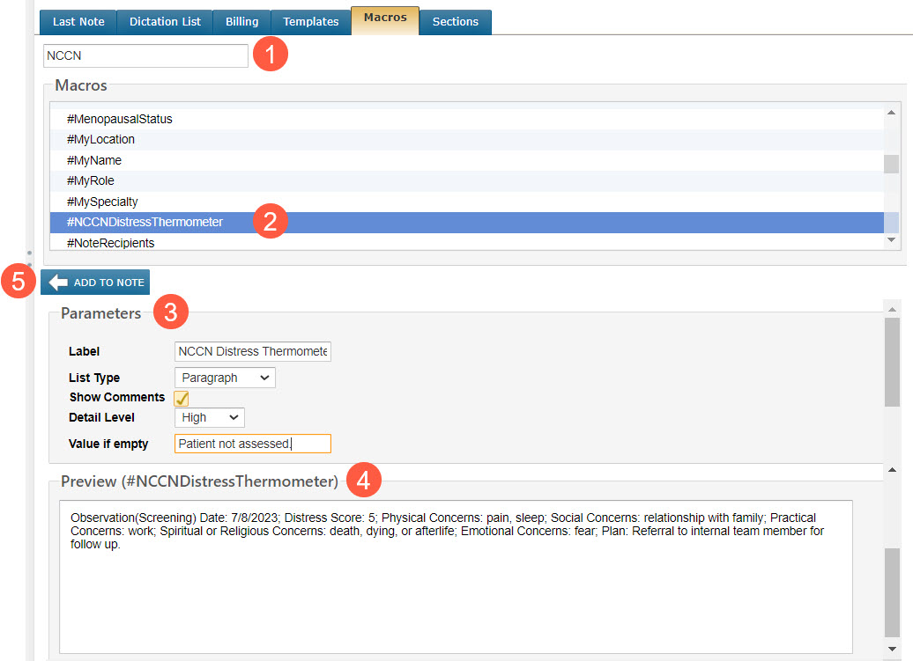Switch to the Sections tab
This screenshot has width=913, height=661.
(455, 22)
